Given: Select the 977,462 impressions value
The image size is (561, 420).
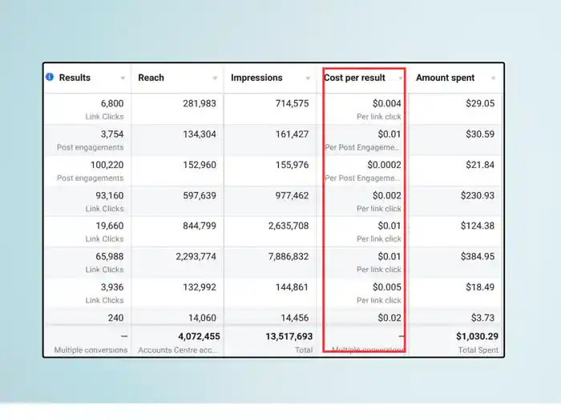Looking at the screenshot, I should pos(292,196).
